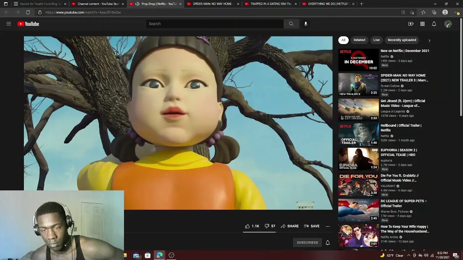Click the browser address bar URL
Viewport: 463px width, 260px height.
83,12
